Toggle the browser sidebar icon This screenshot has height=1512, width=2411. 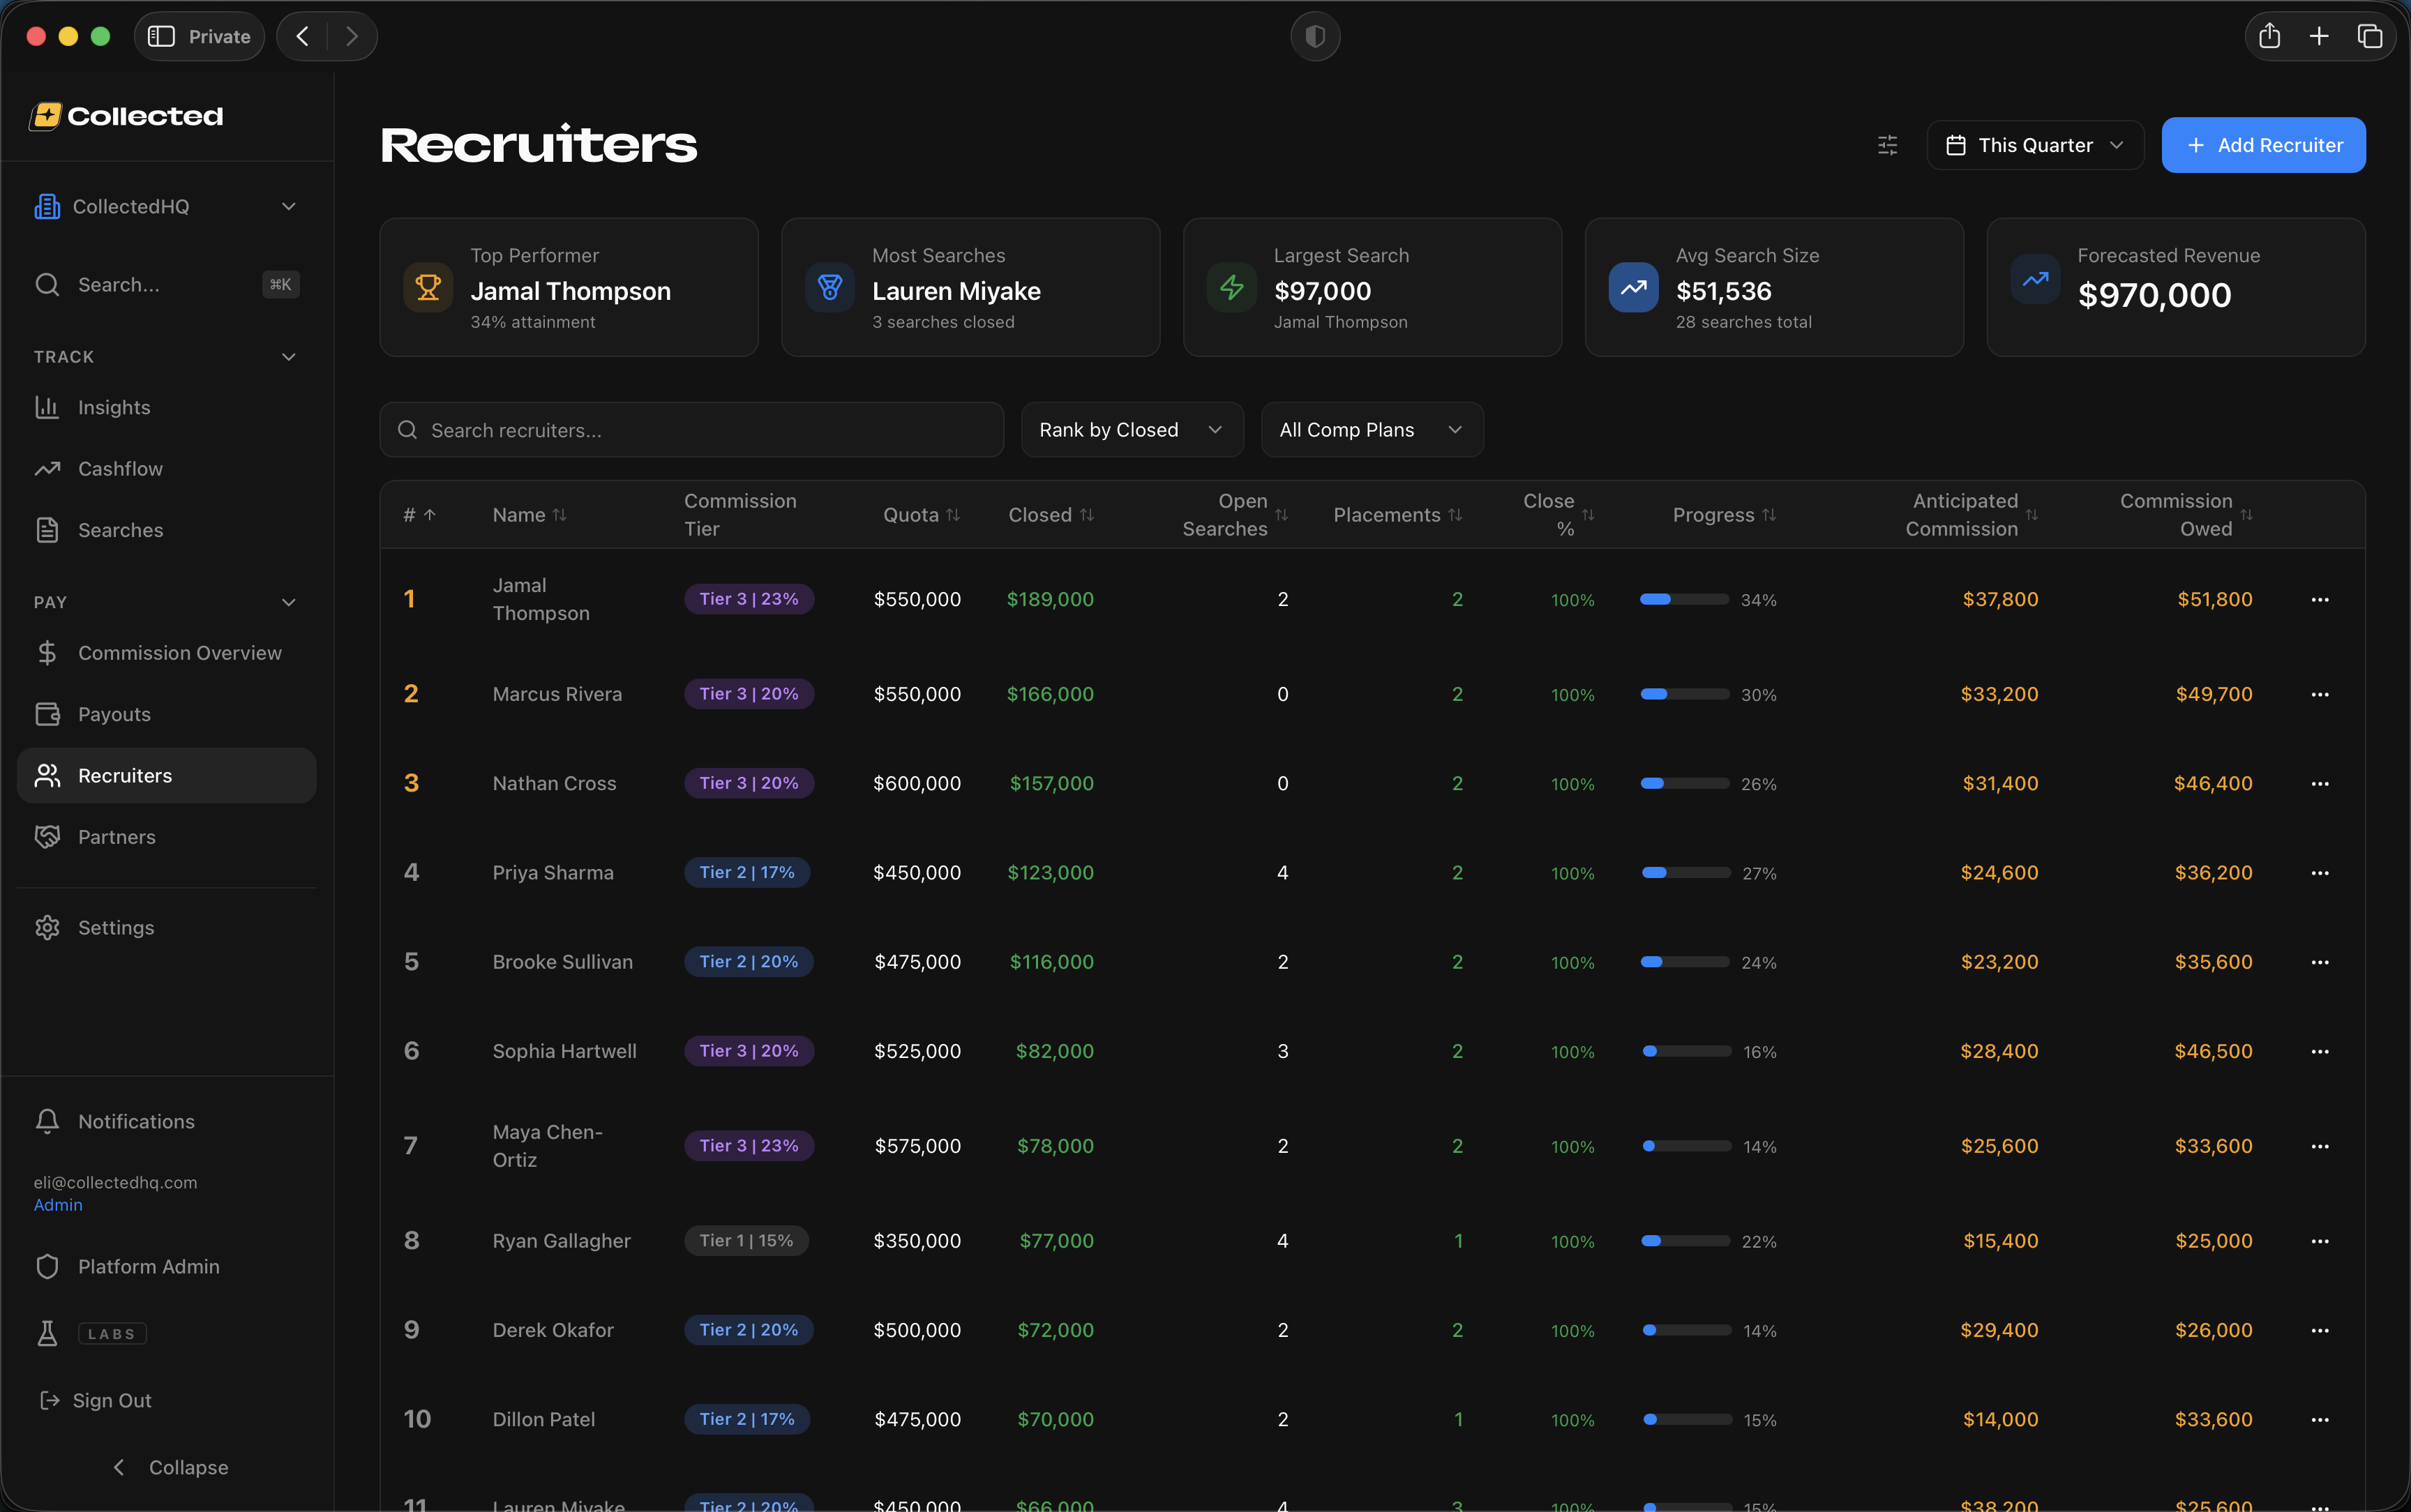(161, 37)
